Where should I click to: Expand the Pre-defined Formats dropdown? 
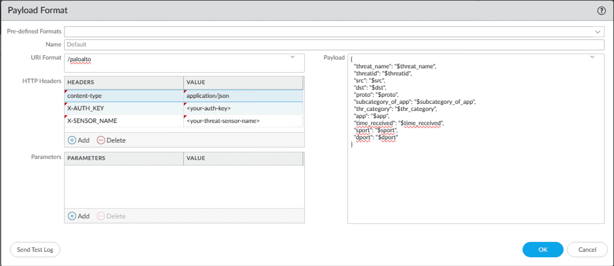pyautogui.click(x=598, y=32)
